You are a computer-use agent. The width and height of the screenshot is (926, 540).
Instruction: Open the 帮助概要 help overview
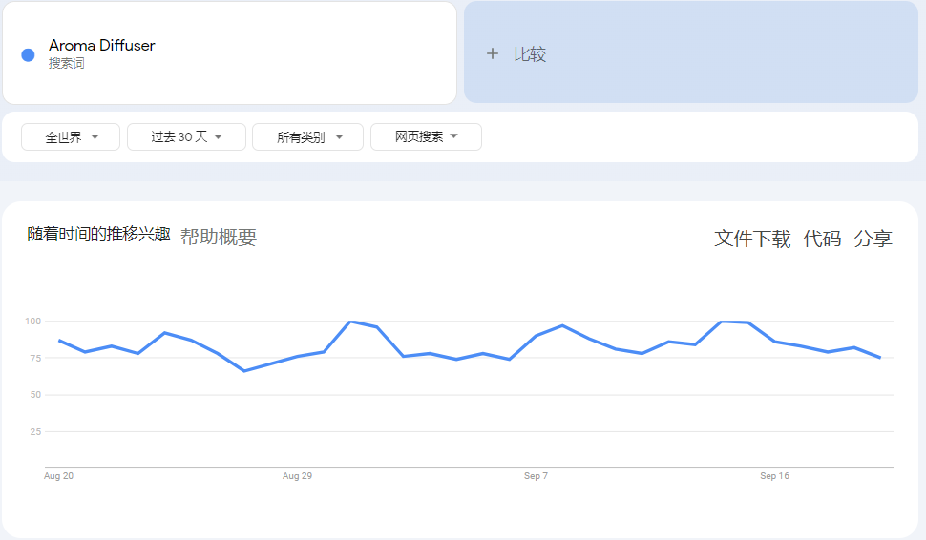[219, 238]
